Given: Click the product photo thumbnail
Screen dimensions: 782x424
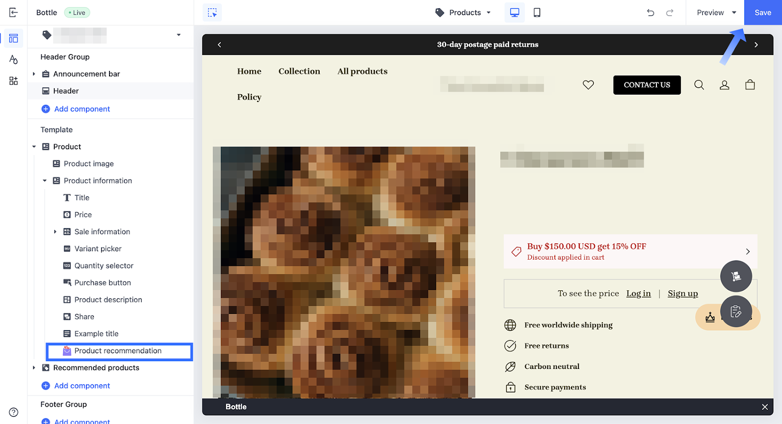Looking at the screenshot, I should (344, 272).
